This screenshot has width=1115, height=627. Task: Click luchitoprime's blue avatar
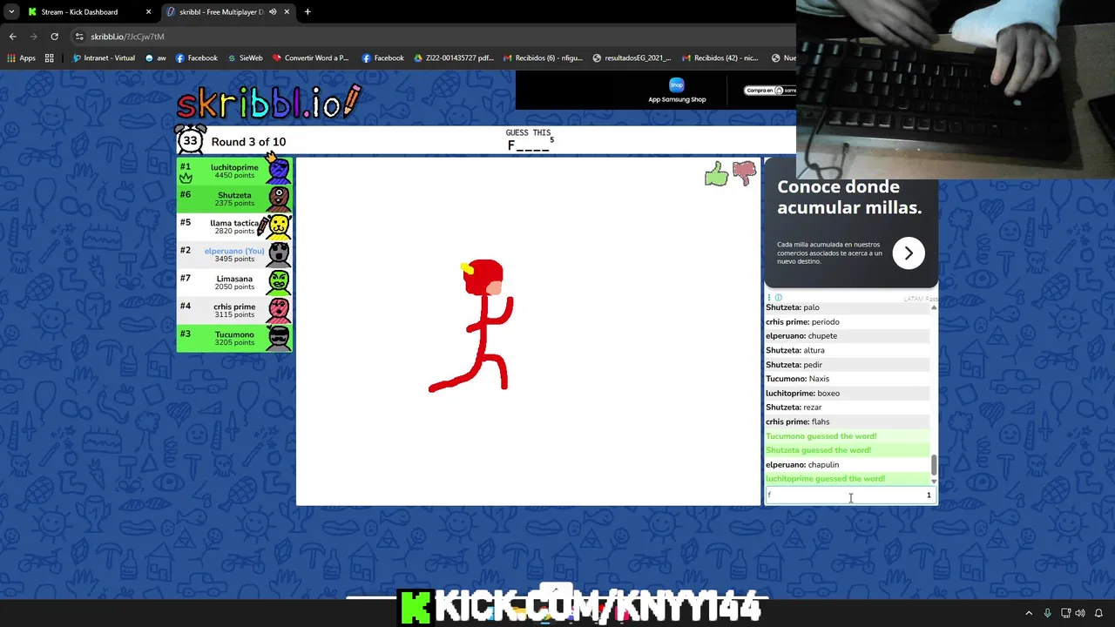coord(279,170)
